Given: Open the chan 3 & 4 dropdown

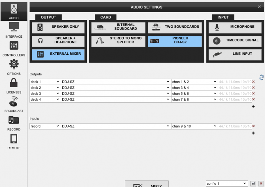Looking at the screenshot, I should pyautogui.click(x=194, y=88).
